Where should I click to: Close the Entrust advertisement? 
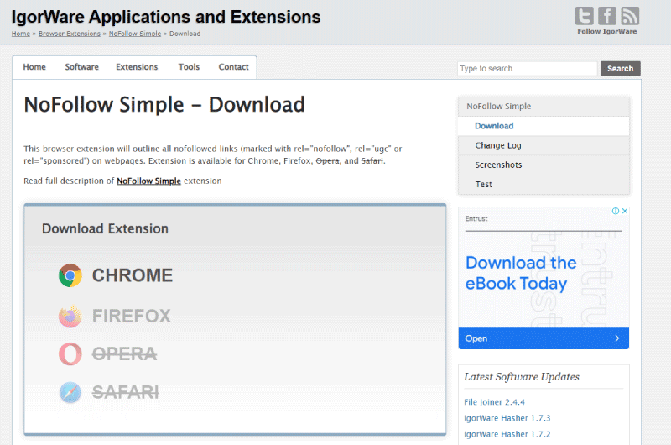625,211
